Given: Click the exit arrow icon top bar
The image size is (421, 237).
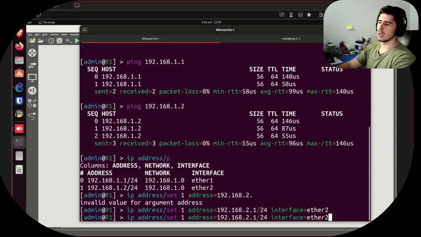Looking at the screenshot, I should pos(321,15).
